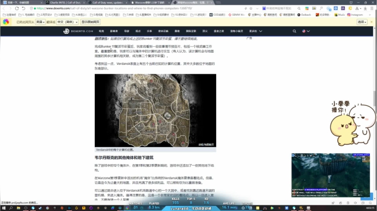Open the target language 中文(简体) dropdown

[68, 22]
